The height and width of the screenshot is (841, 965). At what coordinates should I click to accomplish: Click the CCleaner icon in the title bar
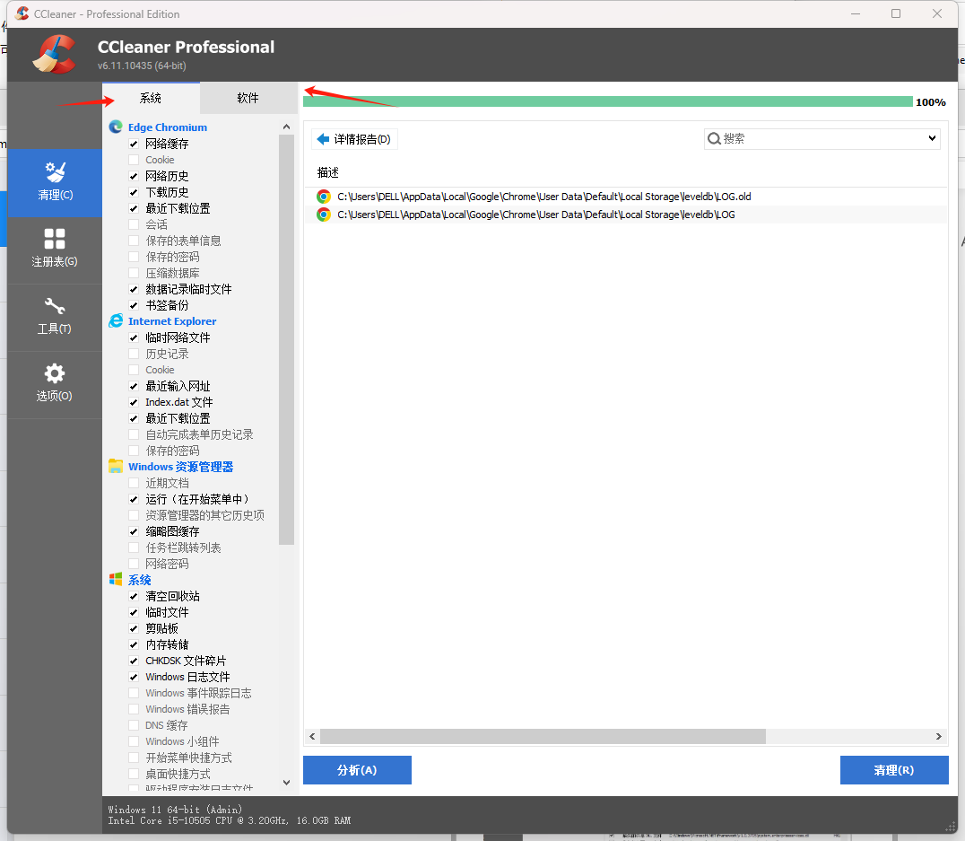(x=22, y=13)
